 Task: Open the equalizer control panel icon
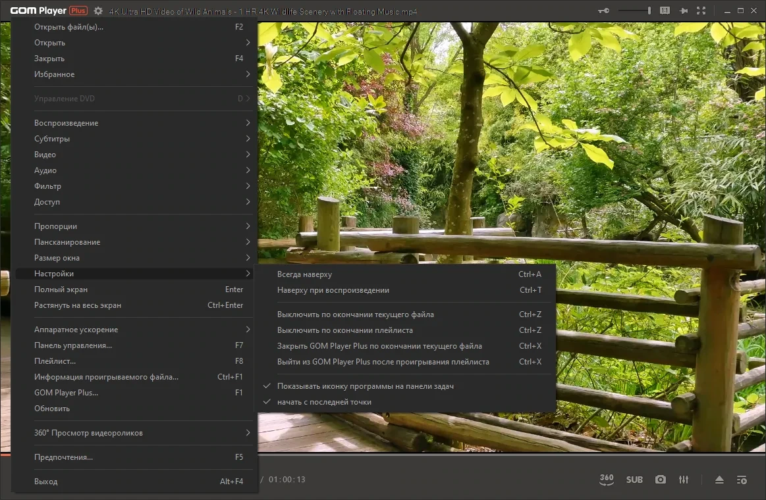(x=684, y=480)
